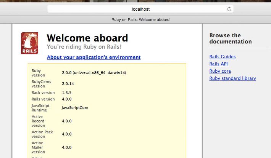271x158 pixels.
Task: Click the Rails version value 4.0.0
Action: click(x=67, y=99)
